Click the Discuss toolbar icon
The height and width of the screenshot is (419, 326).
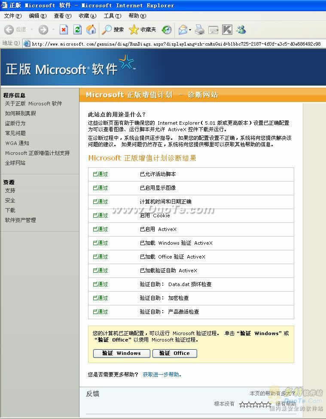tap(227, 30)
